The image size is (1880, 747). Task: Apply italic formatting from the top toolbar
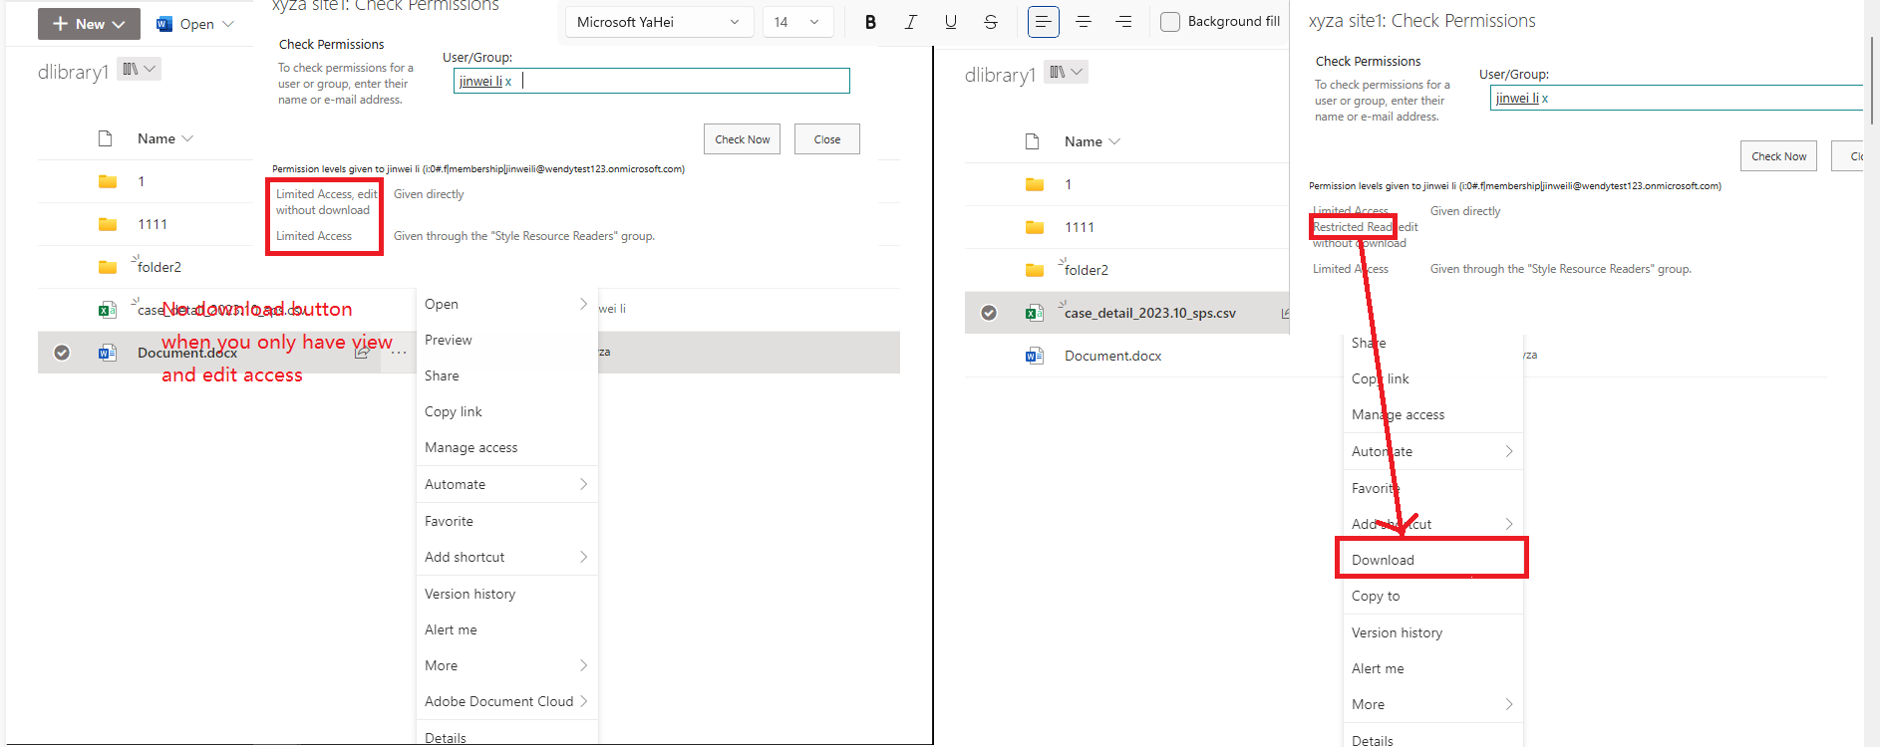[x=910, y=22]
